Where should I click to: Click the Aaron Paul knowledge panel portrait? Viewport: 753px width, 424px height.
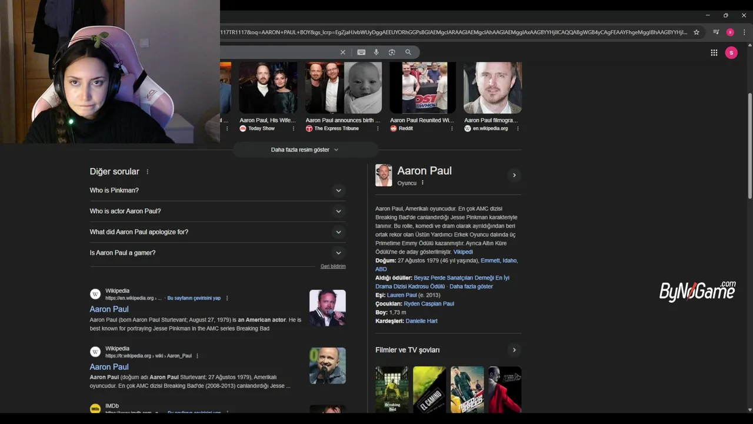(x=384, y=175)
